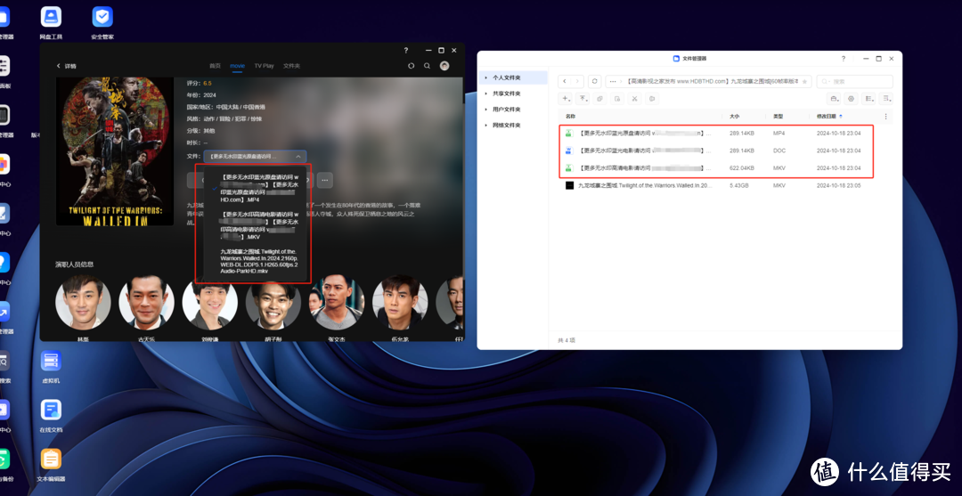Refresh the file manager folder
962x496 pixels.
point(594,82)
